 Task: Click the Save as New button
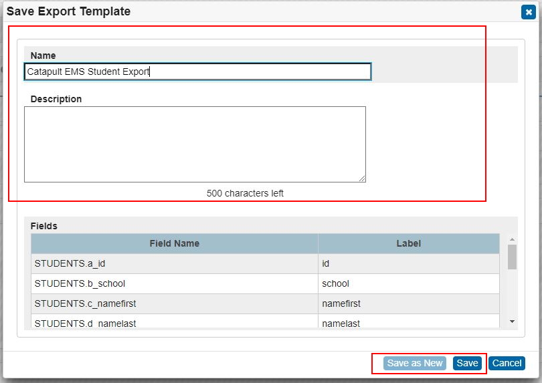414,363
